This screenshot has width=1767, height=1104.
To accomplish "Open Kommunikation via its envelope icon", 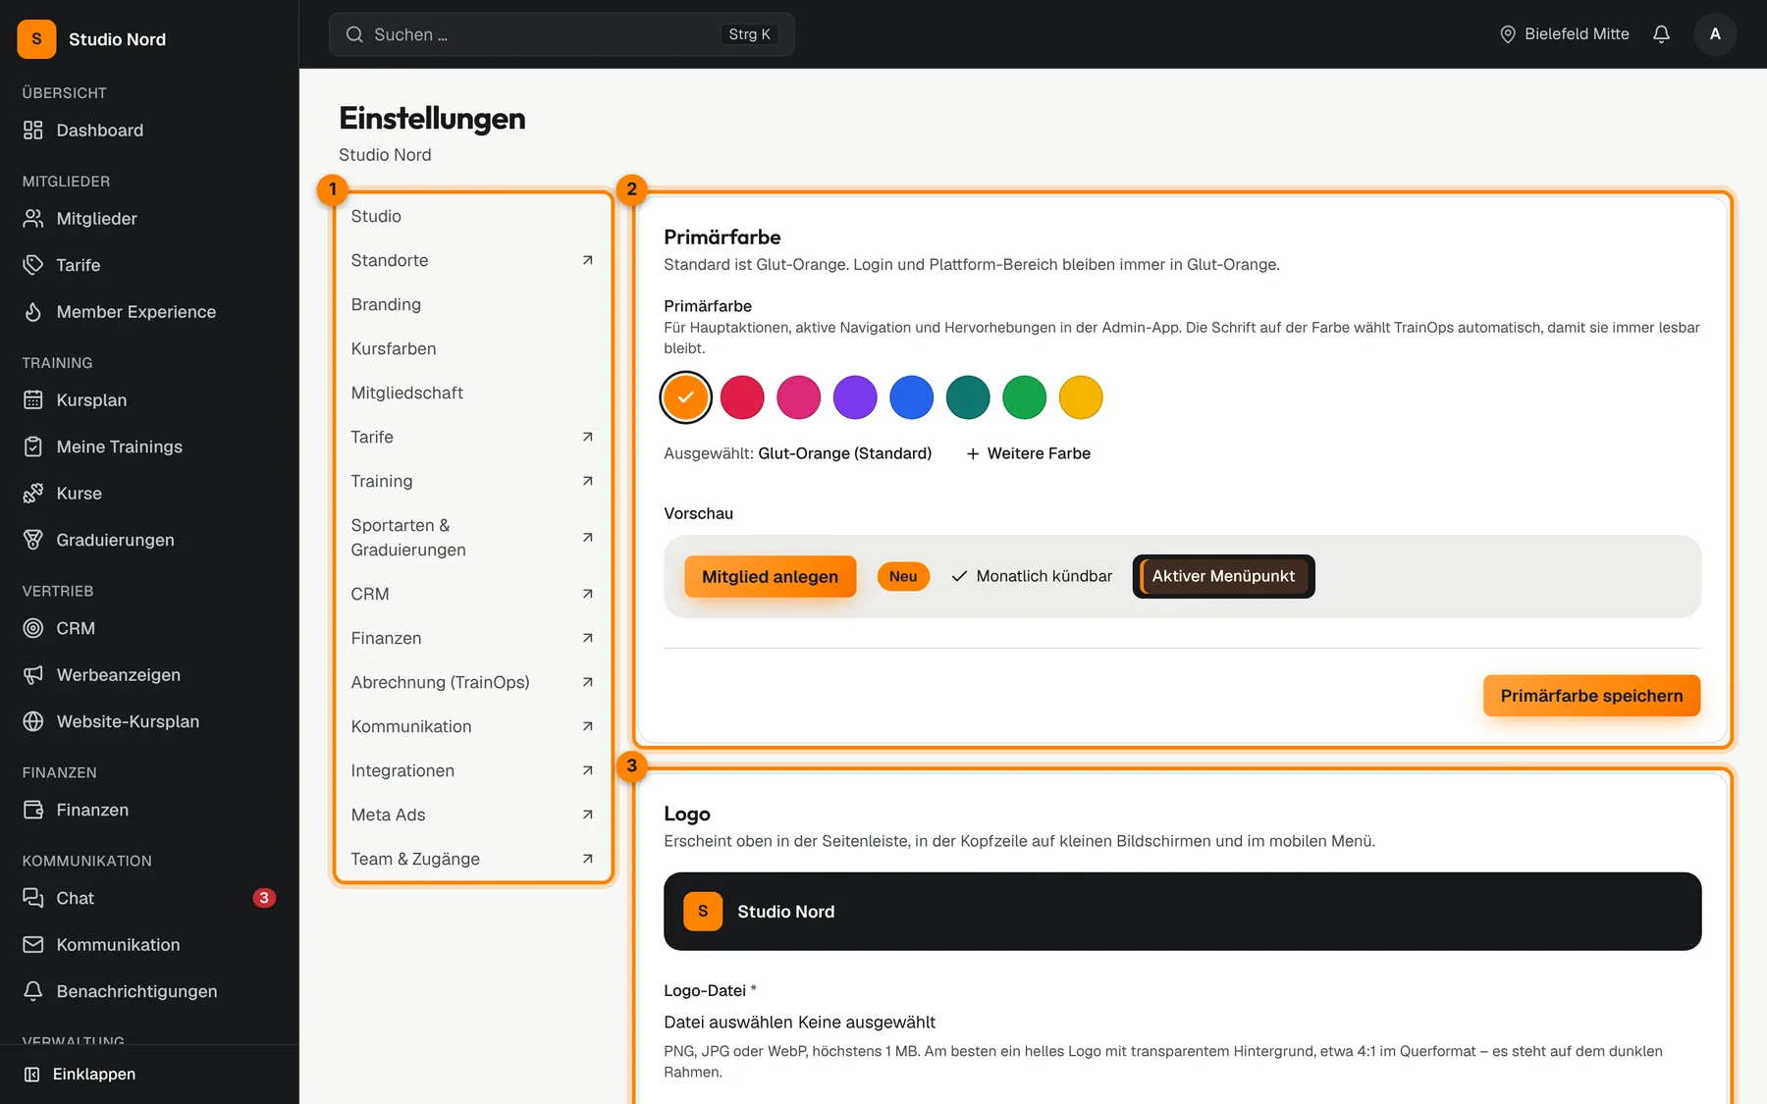I will click(33, 945).
